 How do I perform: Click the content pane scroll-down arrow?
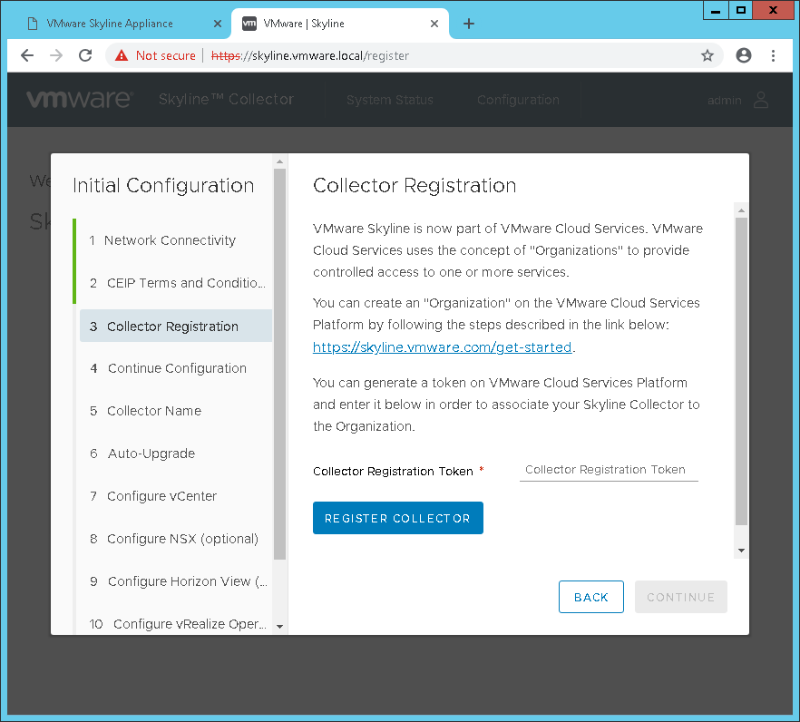point(741,551)
